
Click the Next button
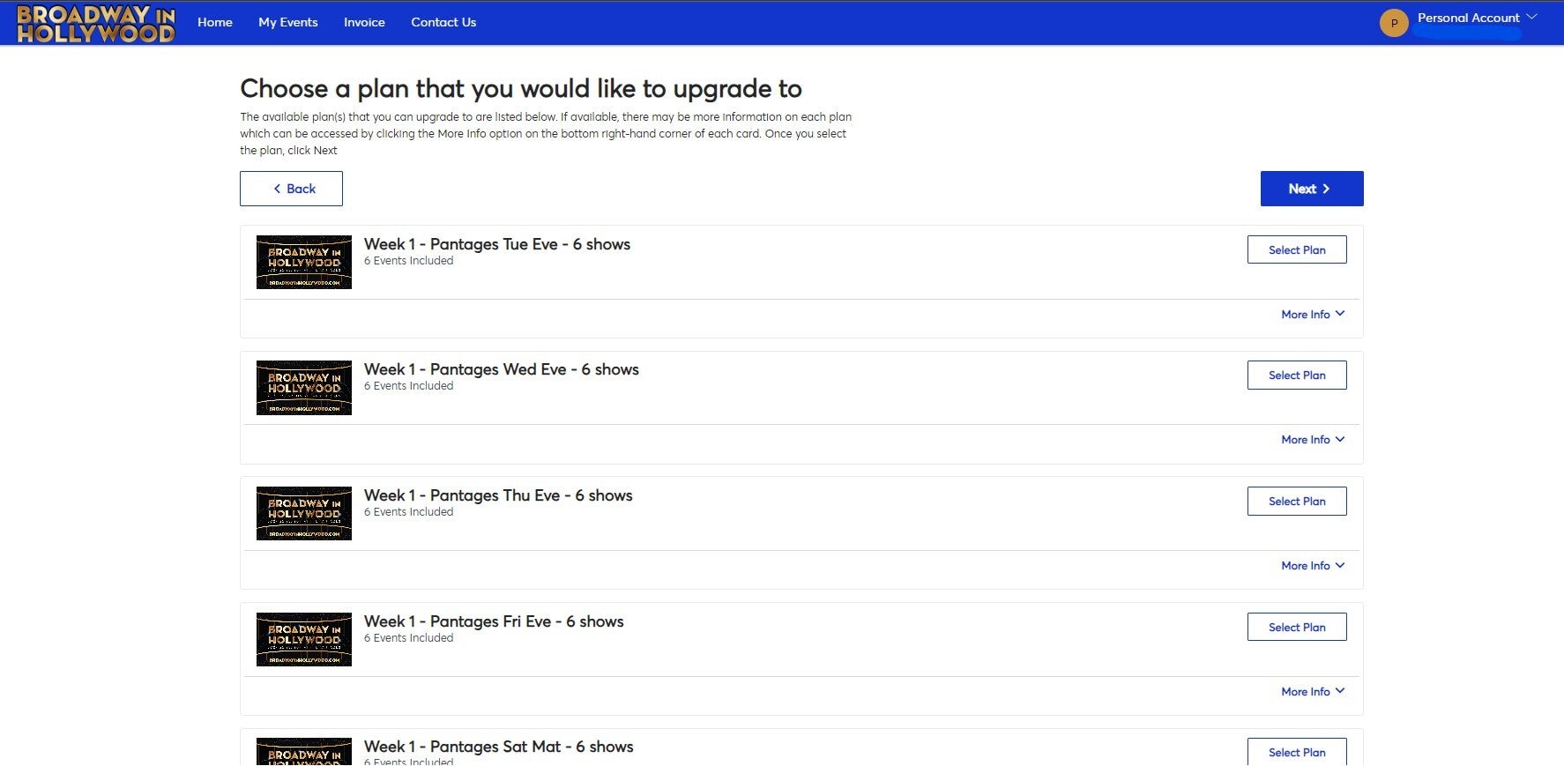click(1312, 189)
